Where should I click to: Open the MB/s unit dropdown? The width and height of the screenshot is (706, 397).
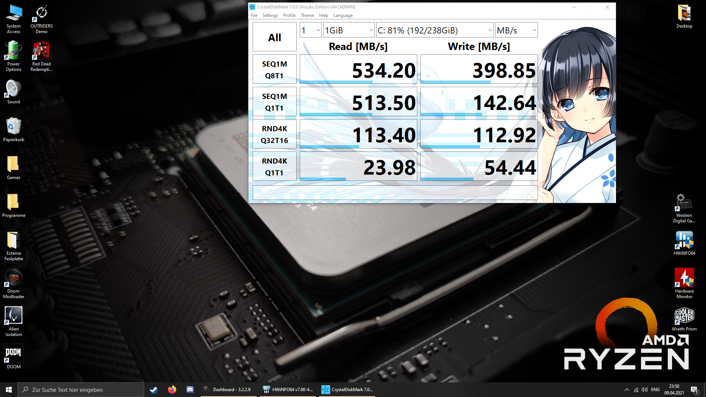pos(516,30)
